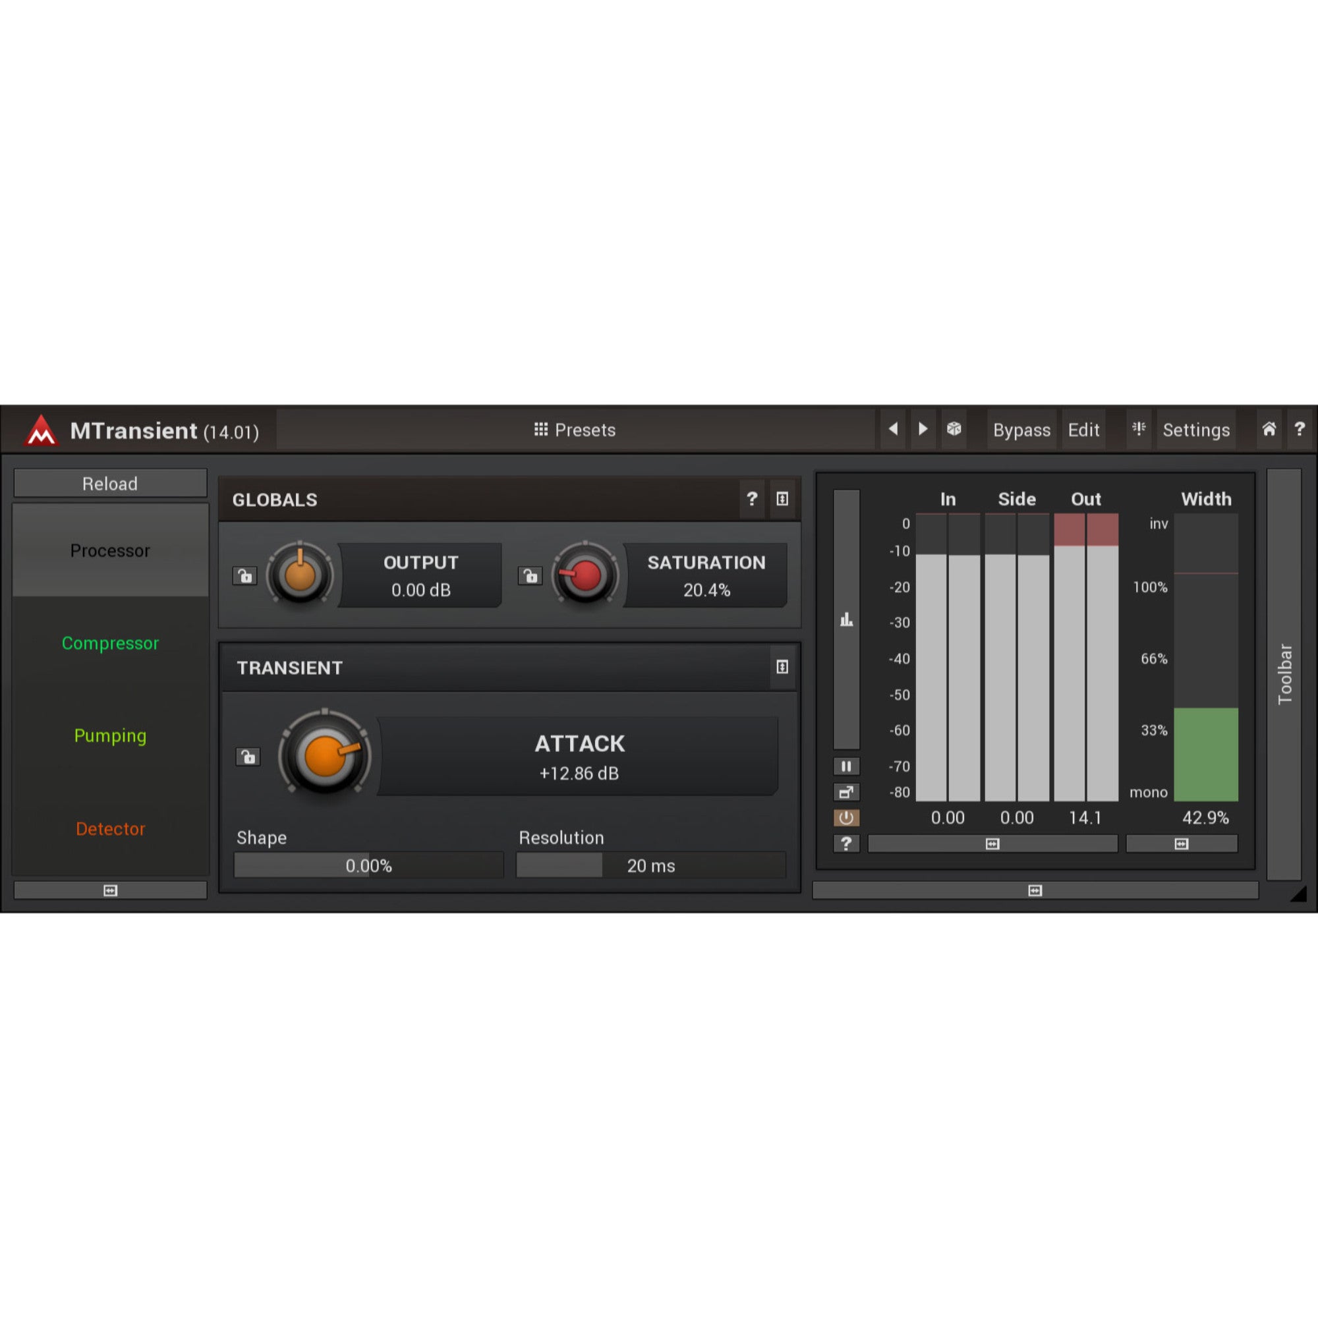The image size is (1318, 1318).
Task: Click the MeldaProduction logo icon
Action: pos(41,430)
